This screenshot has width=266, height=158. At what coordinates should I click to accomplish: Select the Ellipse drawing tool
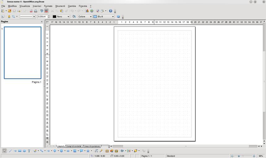[x=24, y=151]
